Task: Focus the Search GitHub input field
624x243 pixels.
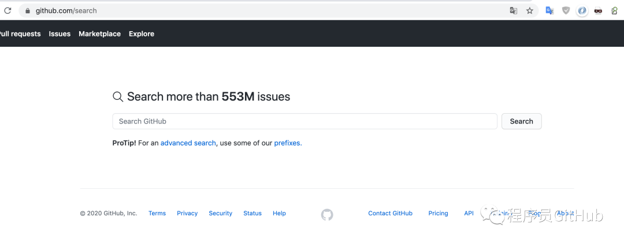Action: click(304, 121)
